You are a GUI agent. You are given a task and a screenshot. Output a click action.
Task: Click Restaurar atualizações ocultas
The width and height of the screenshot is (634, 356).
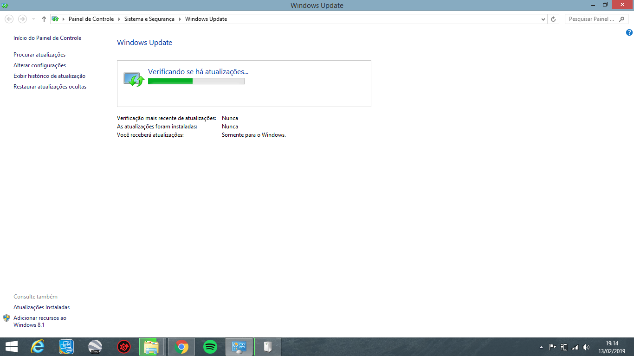coord(50,87)
